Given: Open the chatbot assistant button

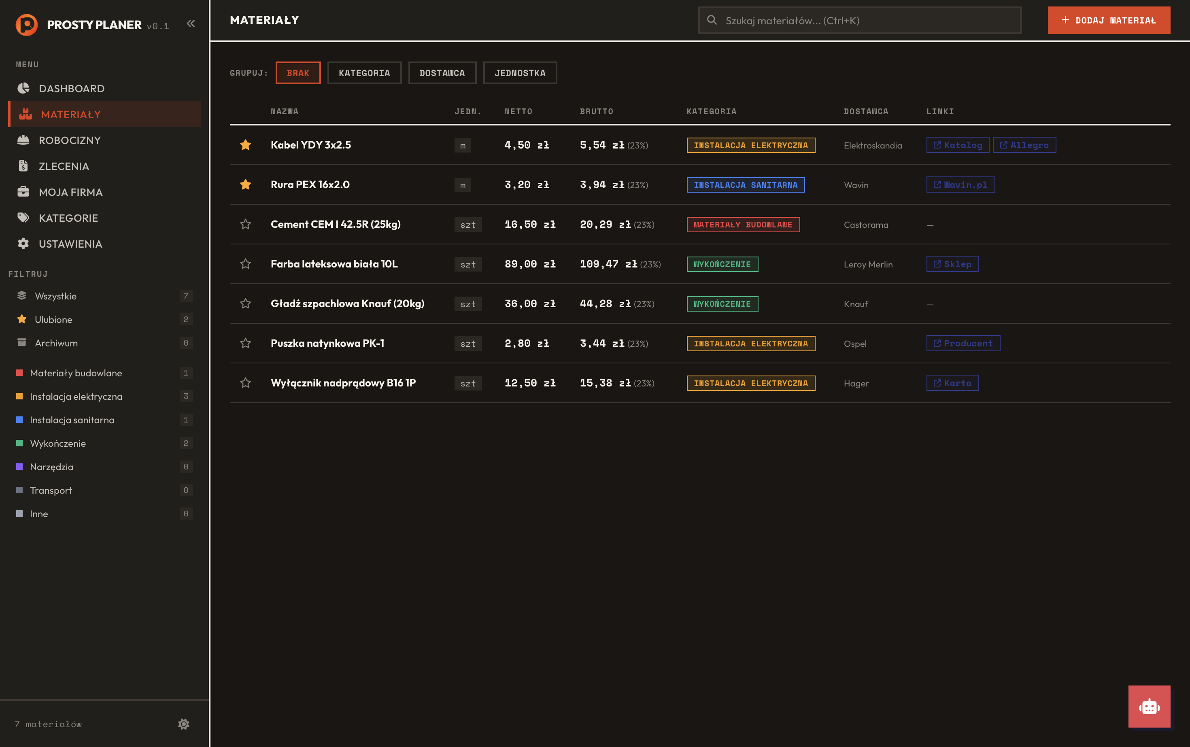Looking at the screenshot, I should pyautogui.click(x=1148, y=706).
